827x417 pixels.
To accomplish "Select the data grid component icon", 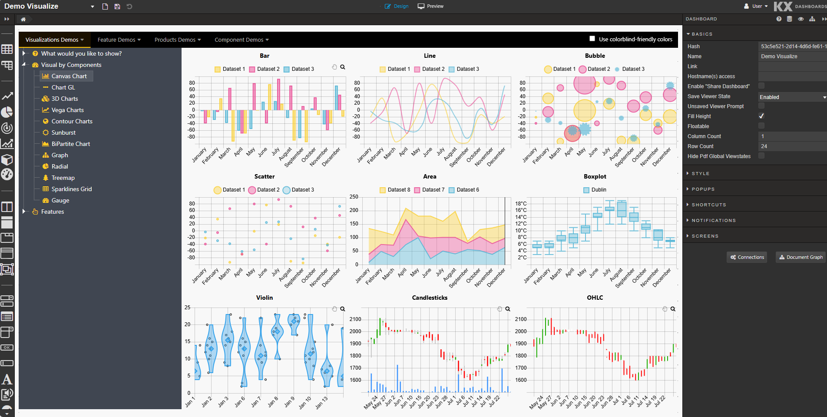I will pyautogui.click(x=7, y=49).
